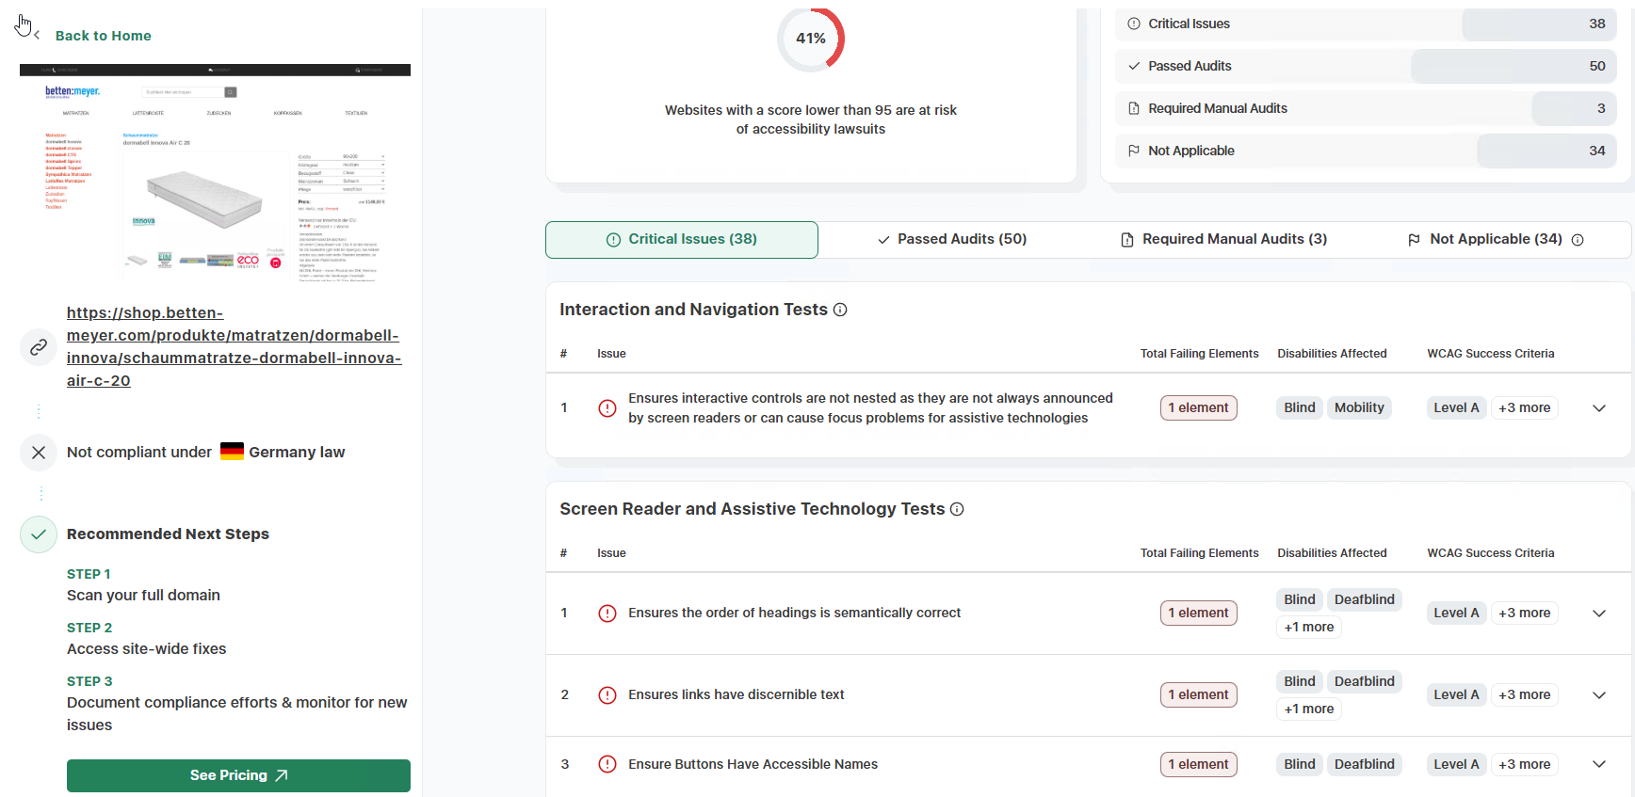Viewport: 1635px width, 797px height.
Task: Click the scanned website screenshot thumbnail
Action: 215,173
